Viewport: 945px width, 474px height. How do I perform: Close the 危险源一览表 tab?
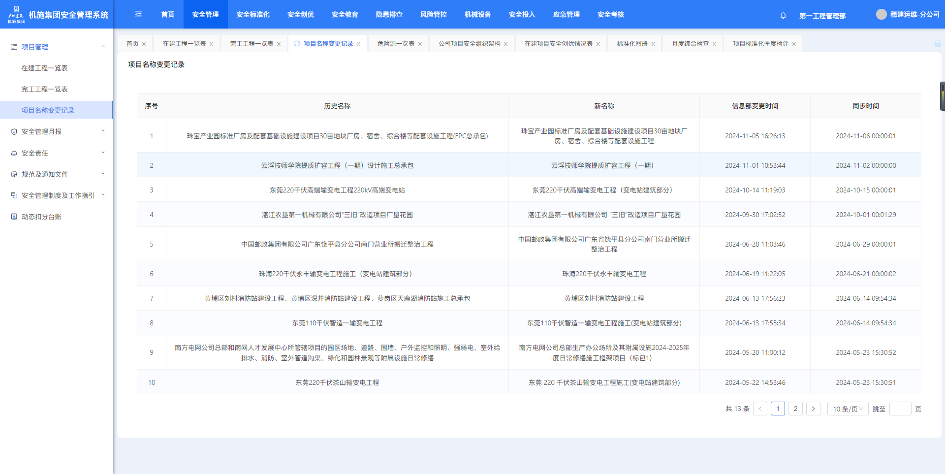click(420, 44)
